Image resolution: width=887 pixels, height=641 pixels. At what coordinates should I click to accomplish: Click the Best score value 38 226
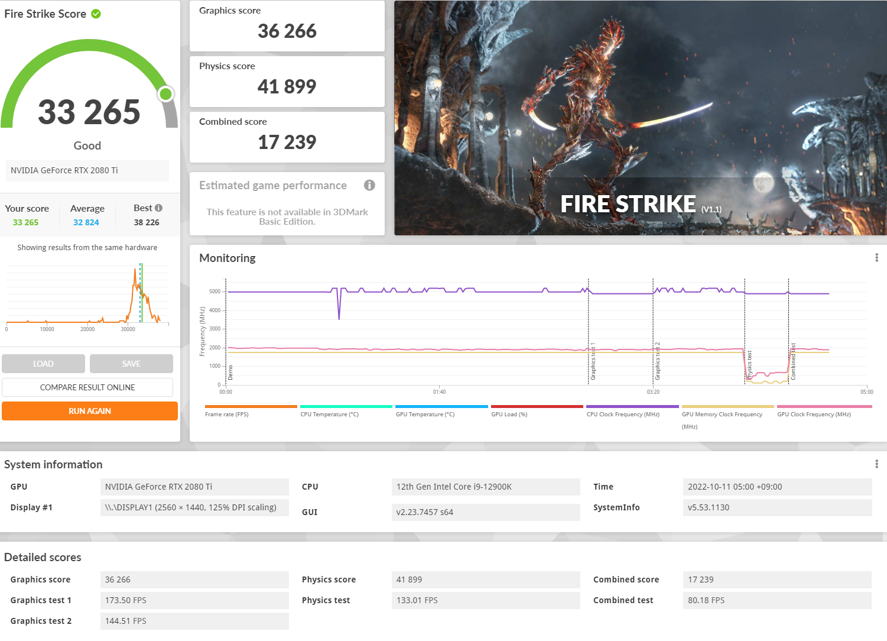click(x=147, y=222)
